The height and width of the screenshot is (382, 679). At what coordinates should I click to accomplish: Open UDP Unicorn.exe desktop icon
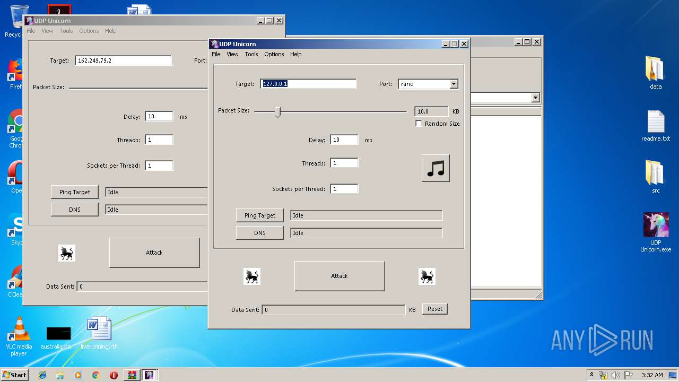[x=656, y=232]
